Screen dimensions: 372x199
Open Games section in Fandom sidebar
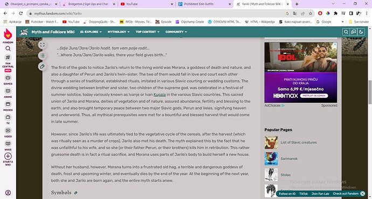(8, 80)
